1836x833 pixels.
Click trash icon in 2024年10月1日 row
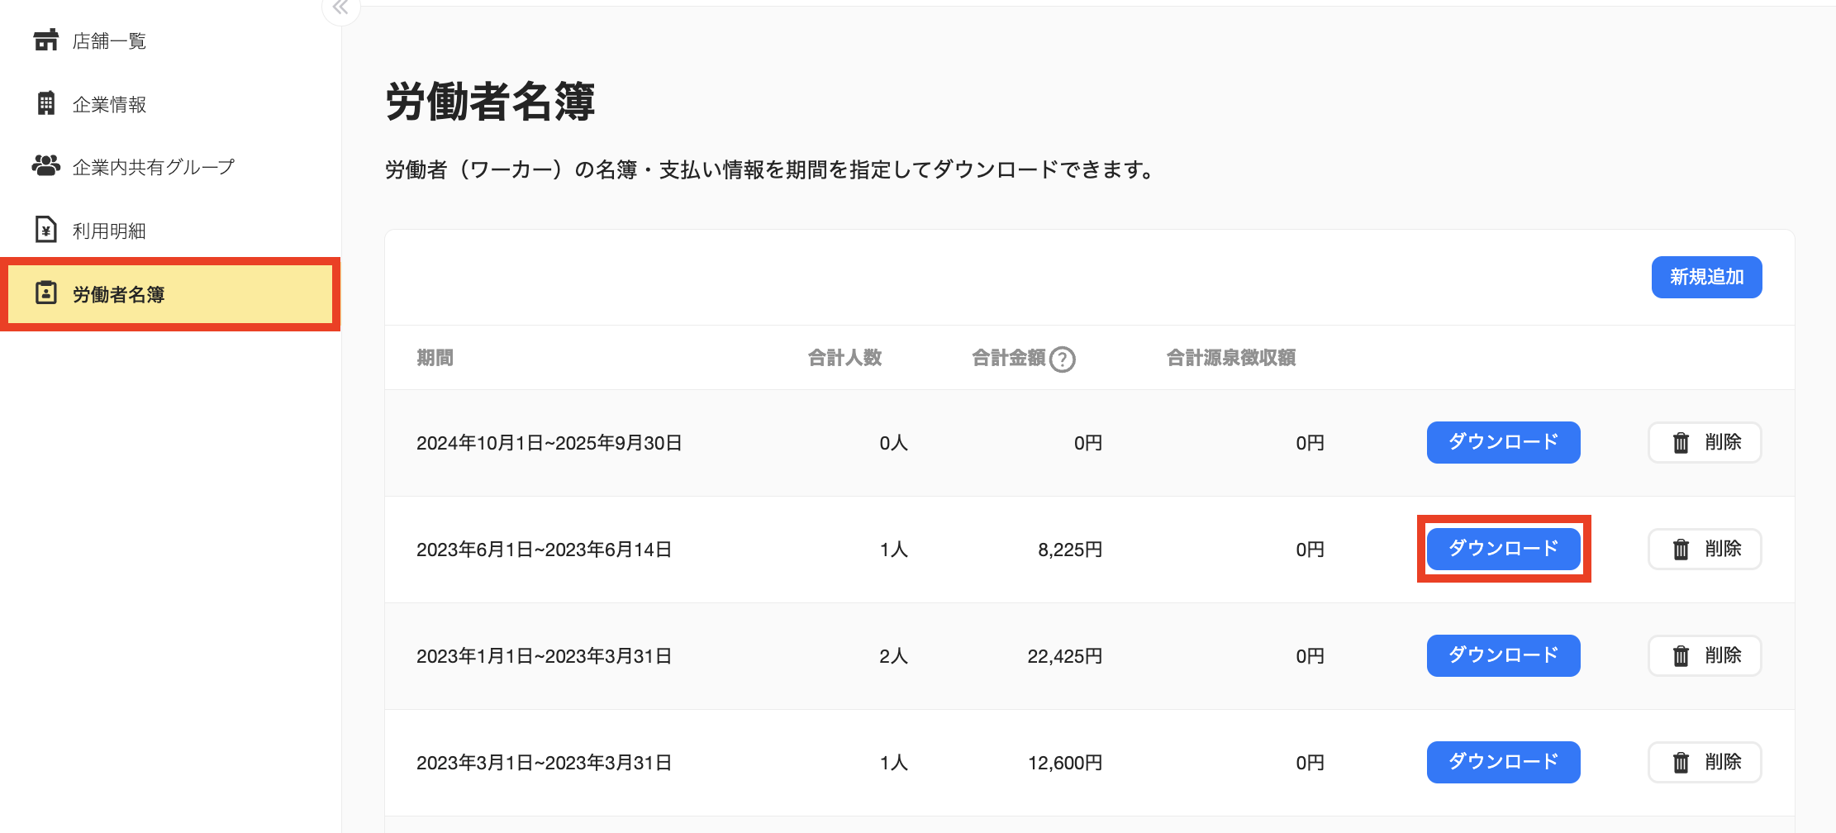click(1681, 443)
